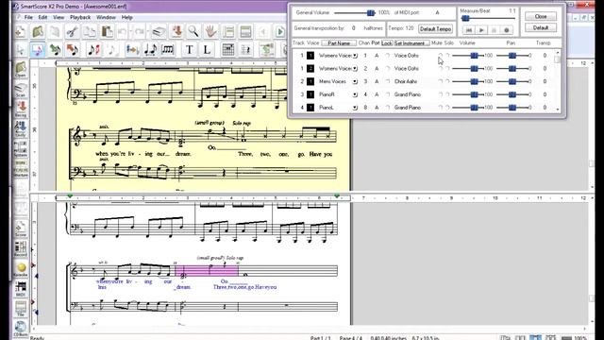Click the Scan icon in left sidebar
The width and height of the screenshot is (604, 340).
click(x=21, y=90)
